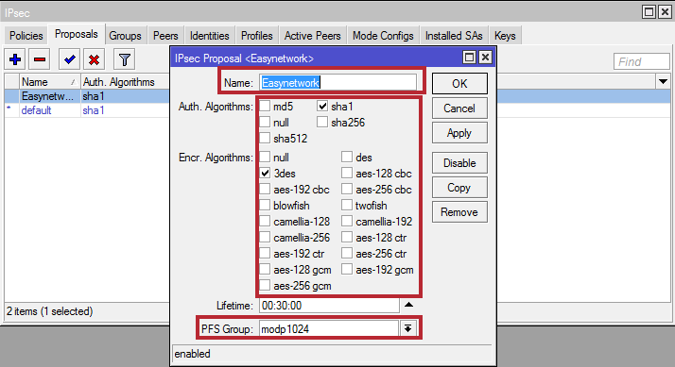Click the blue plus add proposal icon
The height and width of the screenshot is (367, 675).
pos(15,59)
